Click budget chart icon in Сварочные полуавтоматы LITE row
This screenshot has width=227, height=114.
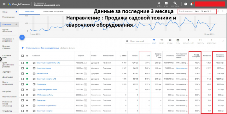(85, 63)
